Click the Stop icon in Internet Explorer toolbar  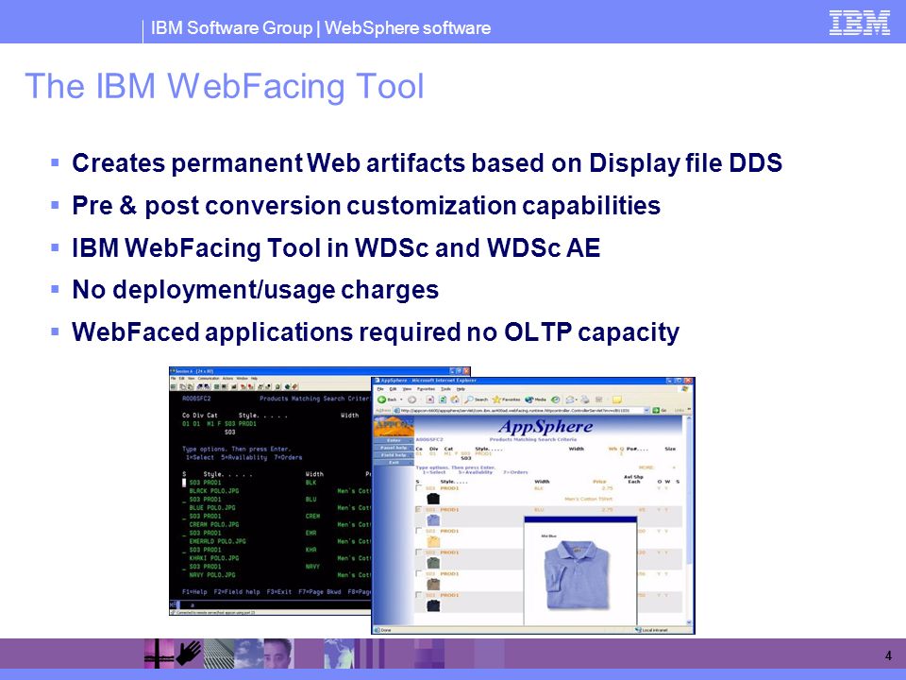pos(430,399)
